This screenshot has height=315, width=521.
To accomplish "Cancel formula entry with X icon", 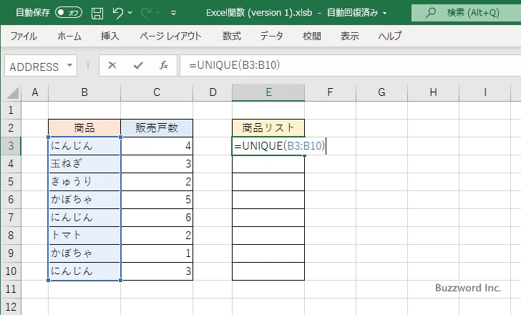I will [112, 66].
